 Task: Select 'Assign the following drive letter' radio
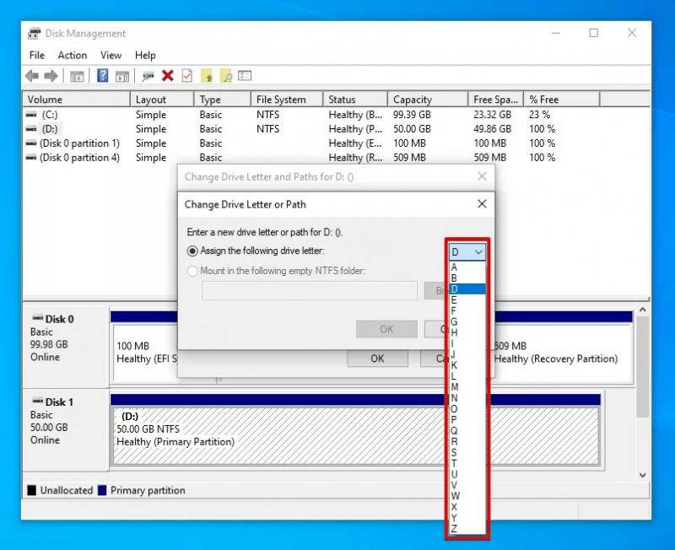193,251
